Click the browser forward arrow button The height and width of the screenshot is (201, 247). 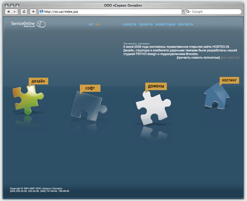click(15, 11)
